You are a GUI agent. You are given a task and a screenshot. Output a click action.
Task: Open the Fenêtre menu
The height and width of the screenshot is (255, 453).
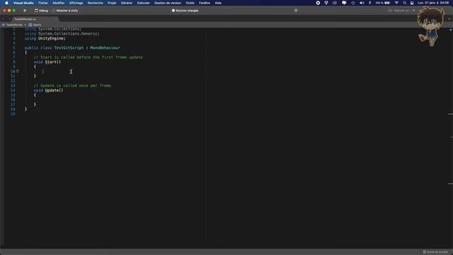[x=205, y=3]
